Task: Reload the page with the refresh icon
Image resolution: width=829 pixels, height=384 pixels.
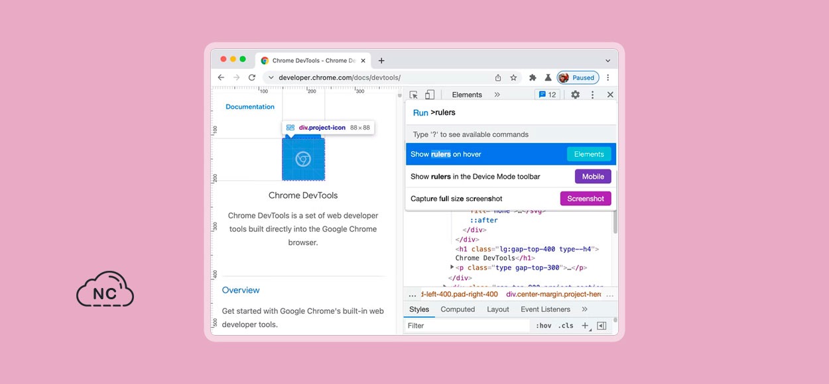Action: [252, 77]
